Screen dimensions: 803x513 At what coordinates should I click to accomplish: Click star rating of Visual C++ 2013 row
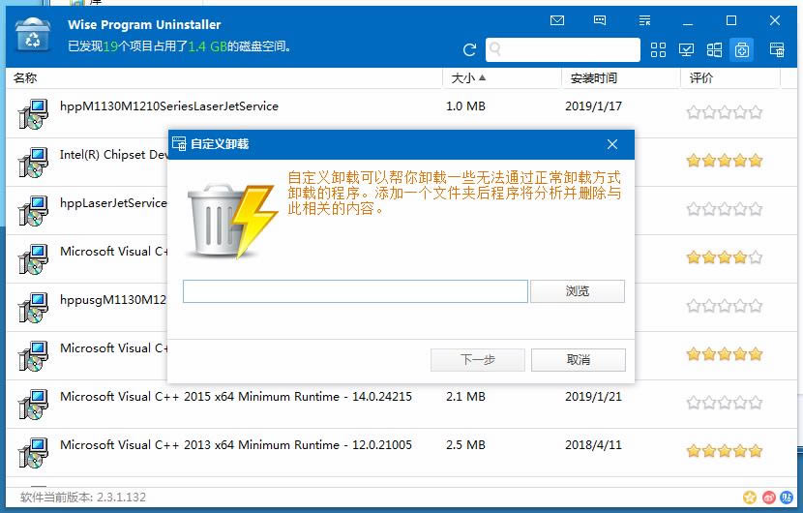click(x=724, y=451)
